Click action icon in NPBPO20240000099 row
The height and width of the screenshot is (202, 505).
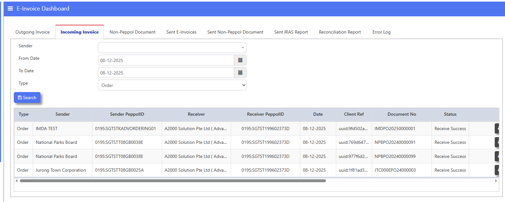point(497,156)
